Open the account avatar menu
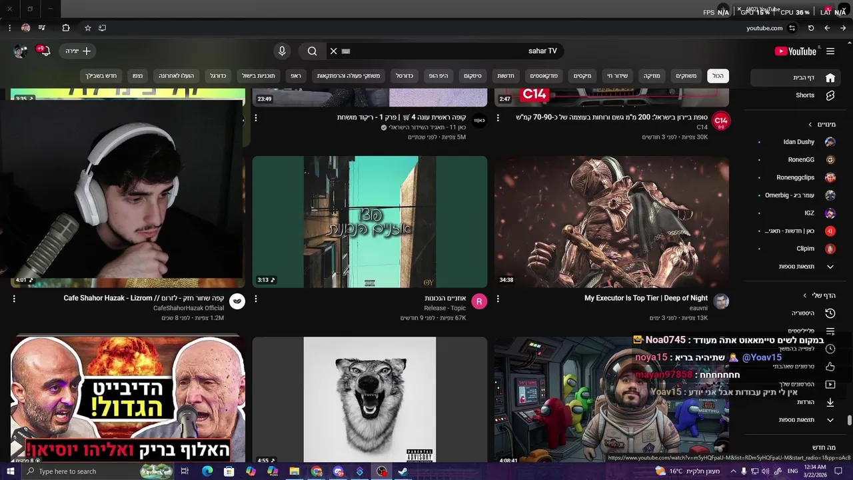 click(x=21, y=51)
